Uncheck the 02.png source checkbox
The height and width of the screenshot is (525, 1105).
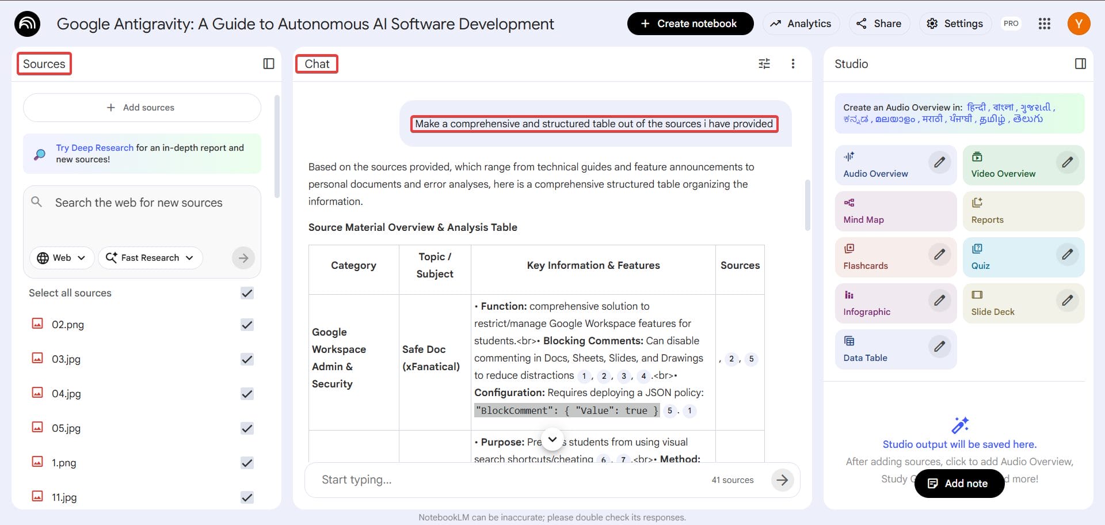click(x=247, y=325)
